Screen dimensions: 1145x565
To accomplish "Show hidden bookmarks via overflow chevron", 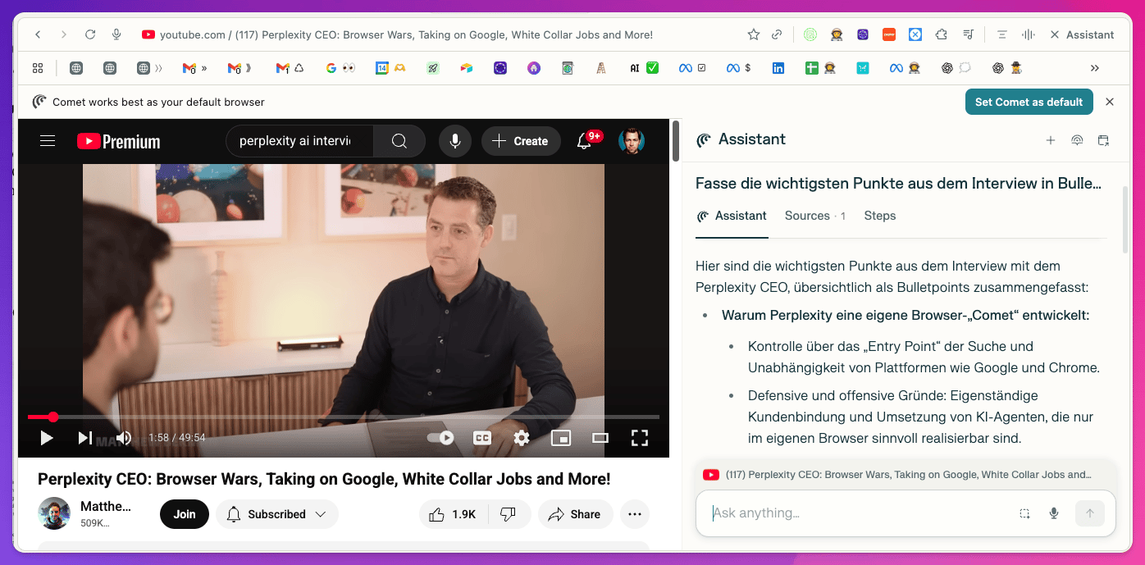I will point(1094,68).
